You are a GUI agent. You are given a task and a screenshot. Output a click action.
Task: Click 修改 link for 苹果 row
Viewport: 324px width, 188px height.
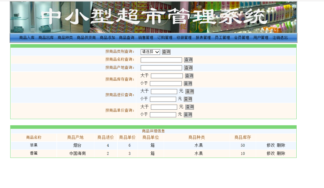pos(271,145)
